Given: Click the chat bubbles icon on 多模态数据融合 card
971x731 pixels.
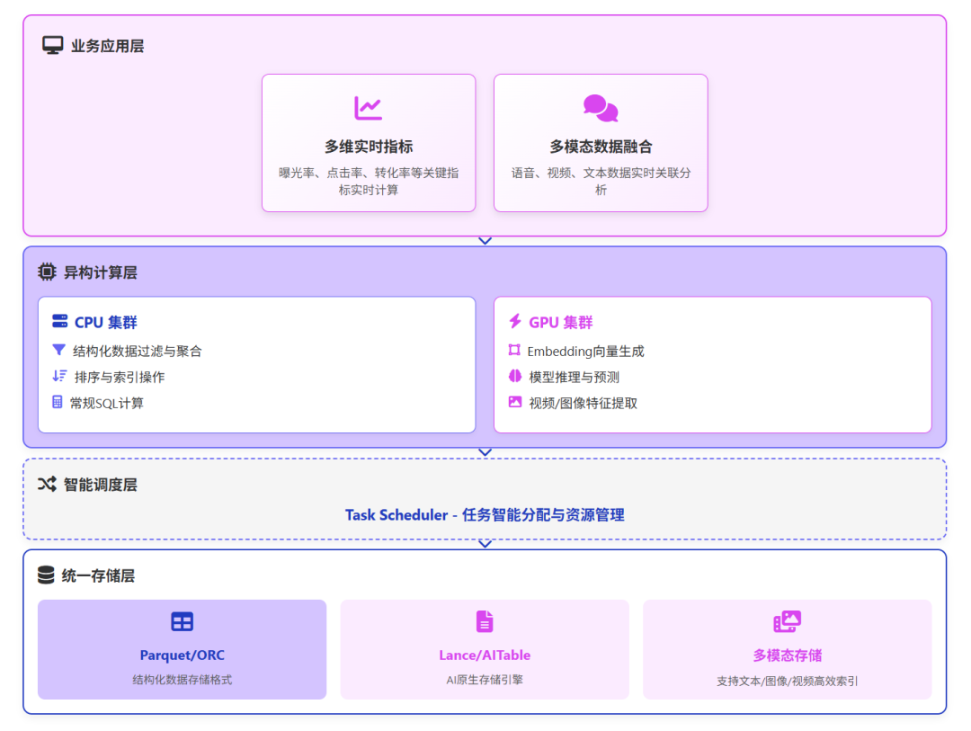Looking at the screenshot, I should 601,108.
